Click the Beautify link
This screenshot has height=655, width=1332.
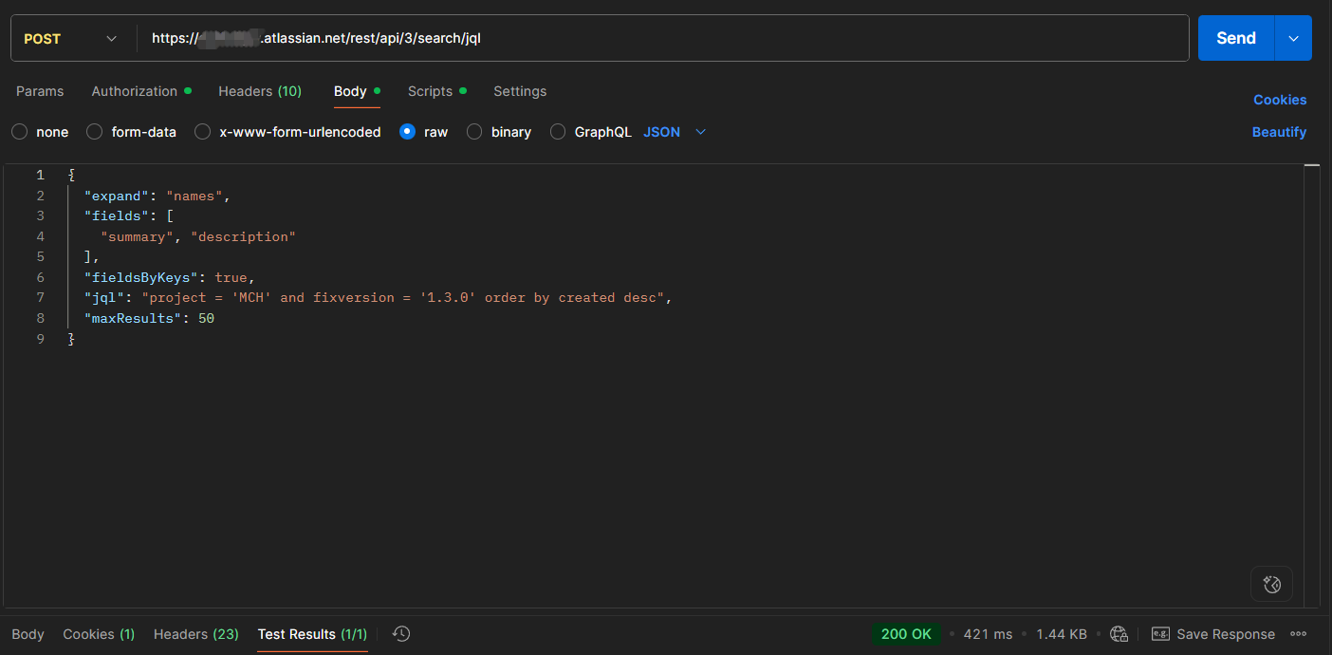(x=1279, y=132)
